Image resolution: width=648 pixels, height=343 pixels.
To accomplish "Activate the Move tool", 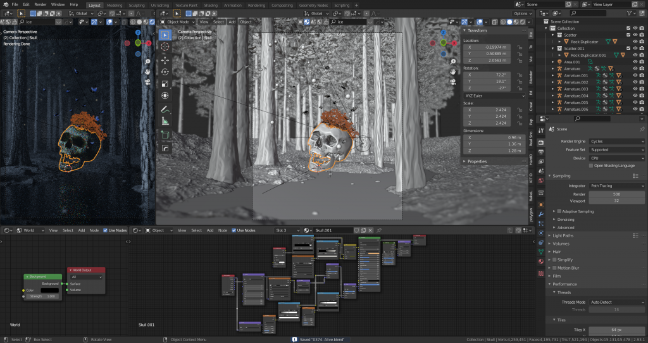I will (165, 60).
